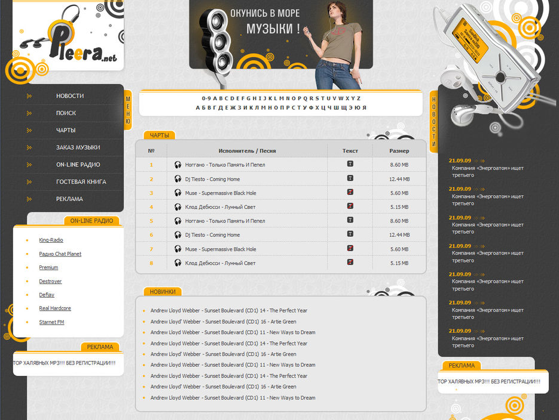Screen dimensions: 559x420
Task: Click the Исполнитель / Песня column header
Action: pyautogui.click(x=247, y=151)
